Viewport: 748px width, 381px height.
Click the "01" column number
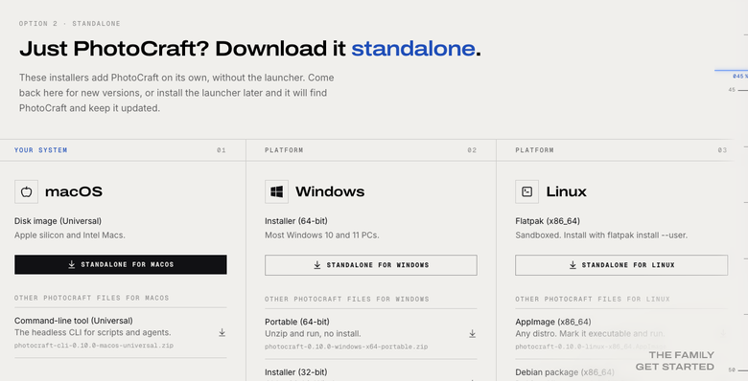click(222, 150)
